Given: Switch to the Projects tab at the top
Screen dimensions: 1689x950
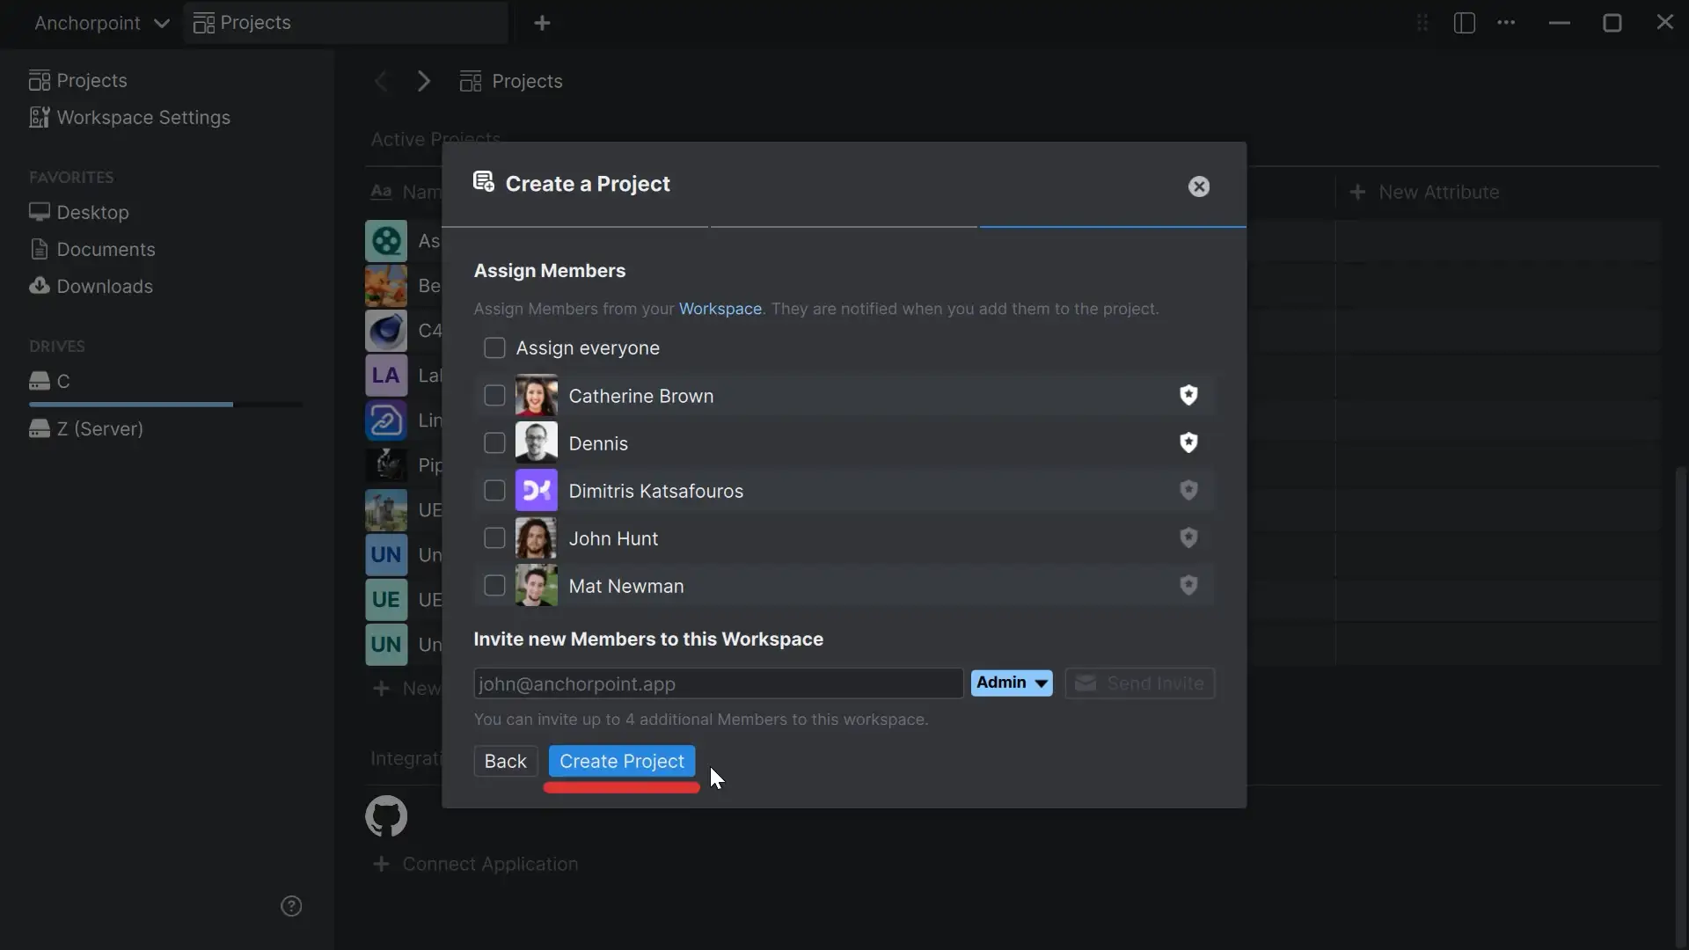Looking at the screenshot, I should click(x=252, y=23).
